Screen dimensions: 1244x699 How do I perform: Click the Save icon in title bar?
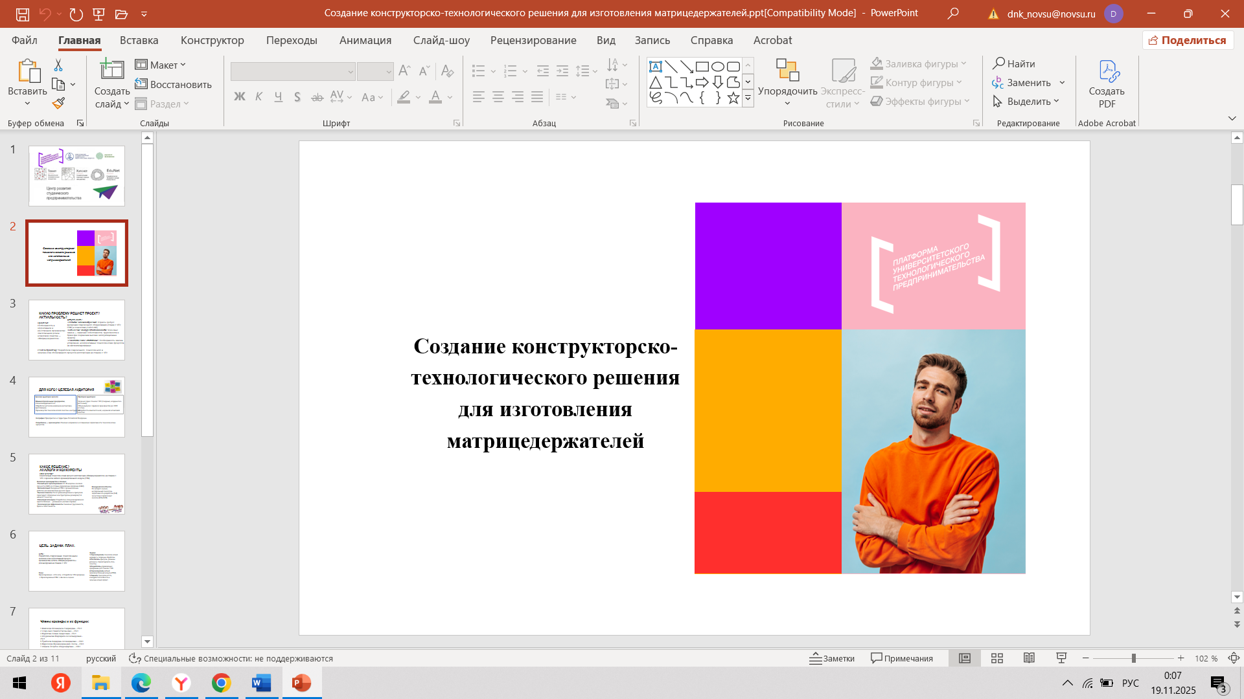pos(23,14)
